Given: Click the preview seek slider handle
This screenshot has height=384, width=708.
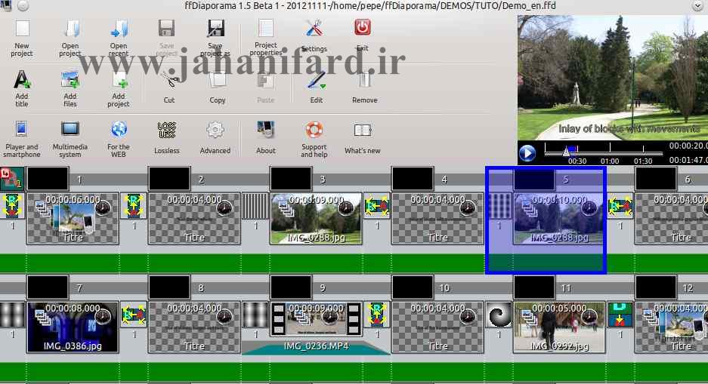Looking at the screenshot, I should point(566,152).
